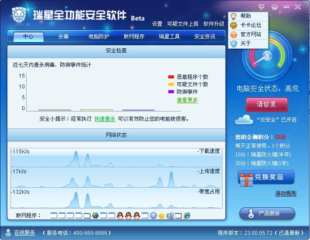This screenshot has height=240, width=310.
Task: Click the “云安全”已开启 text
Action: [x=276, y=120]
